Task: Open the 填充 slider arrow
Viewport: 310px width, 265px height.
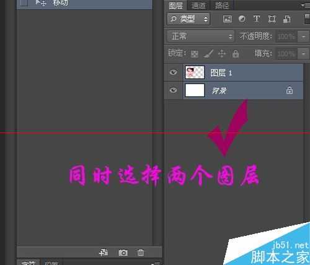Action: pos(303,54)
